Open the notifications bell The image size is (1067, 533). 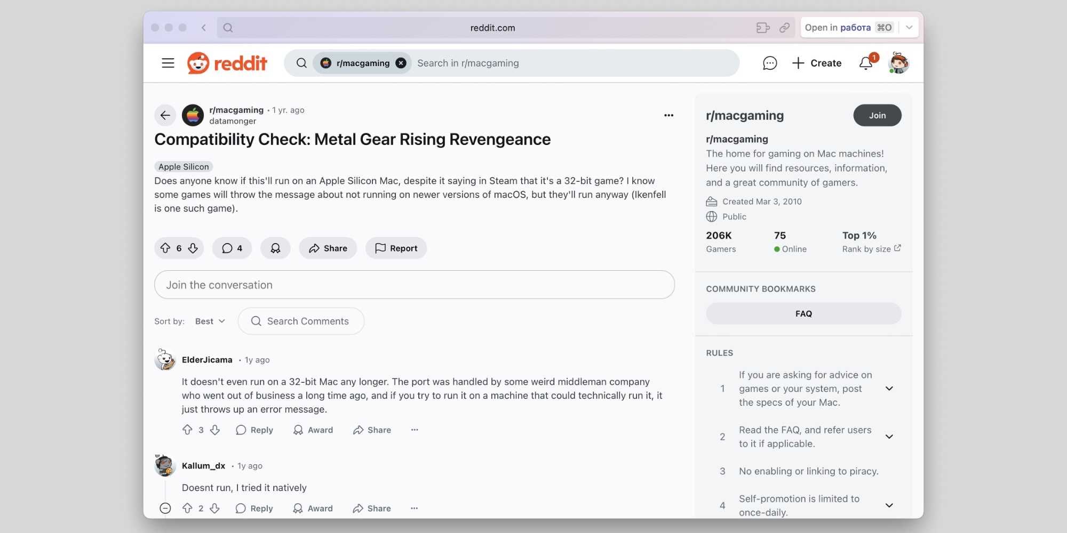[x=866, y=63]
